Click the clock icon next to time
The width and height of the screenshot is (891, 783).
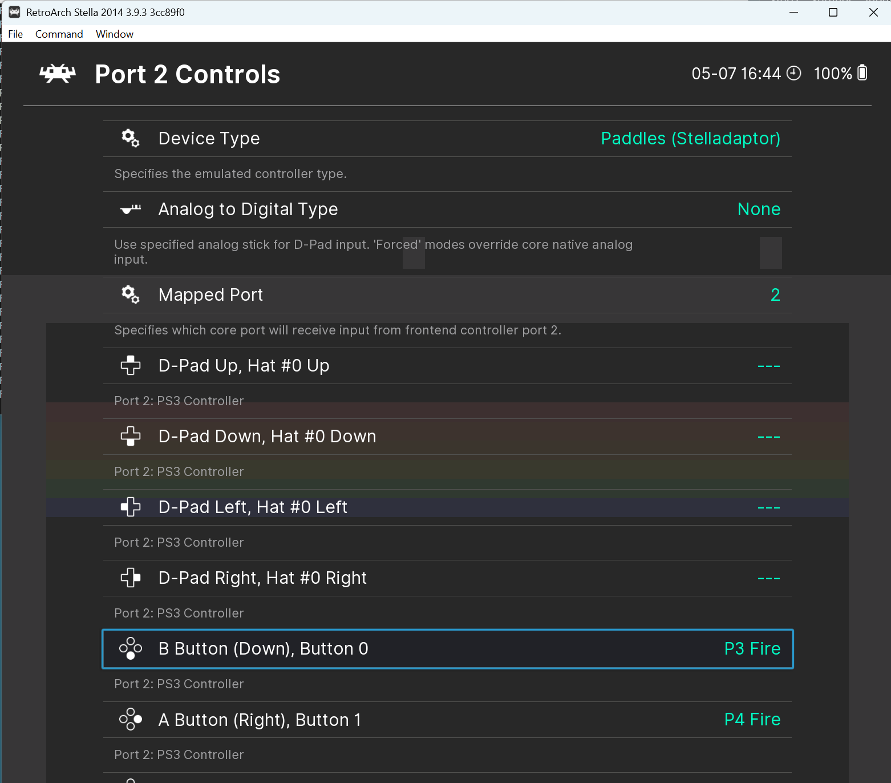click(x=794, y=73)
